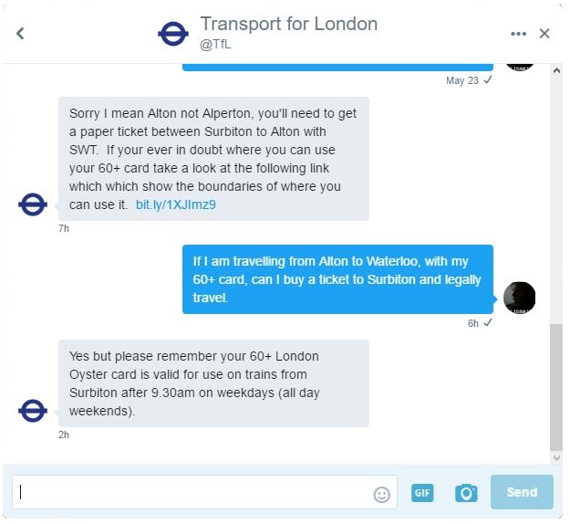
Task: Click the vertical scrollbar thumb
Action: click(x=556, y=388)
